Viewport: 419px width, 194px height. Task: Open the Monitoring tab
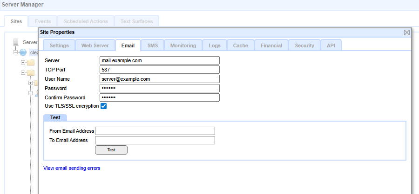coord(183,45)
